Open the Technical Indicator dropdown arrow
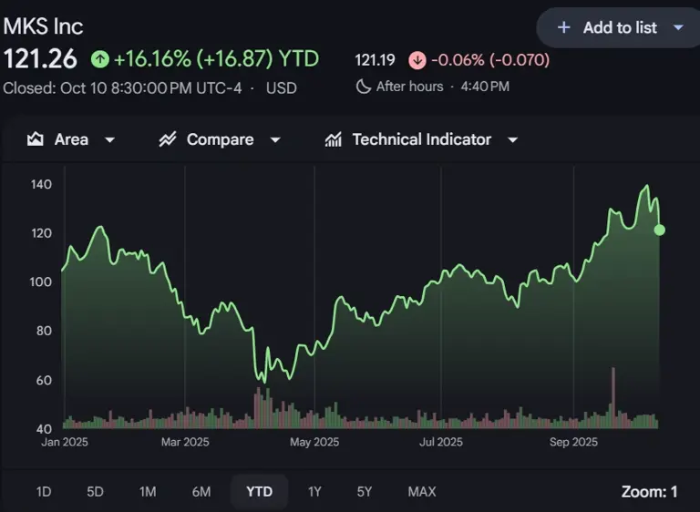Screen dimensions: 700x512 click(x=513, y=140)
